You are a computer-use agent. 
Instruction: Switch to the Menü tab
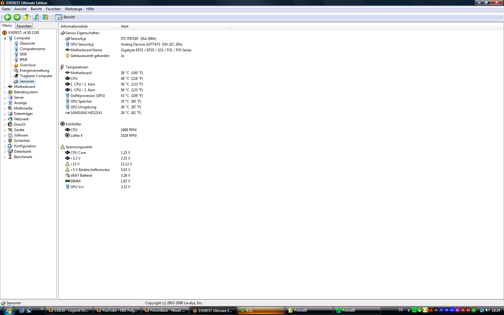(7, 26)
